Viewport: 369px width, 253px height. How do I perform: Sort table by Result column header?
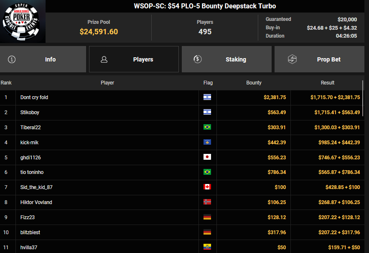point(327,83)
